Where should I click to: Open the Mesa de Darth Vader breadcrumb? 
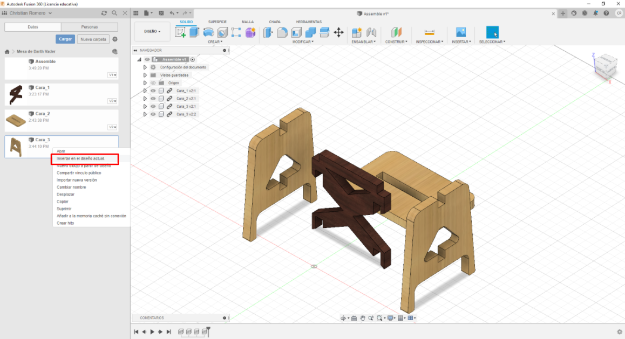[36, 52]
